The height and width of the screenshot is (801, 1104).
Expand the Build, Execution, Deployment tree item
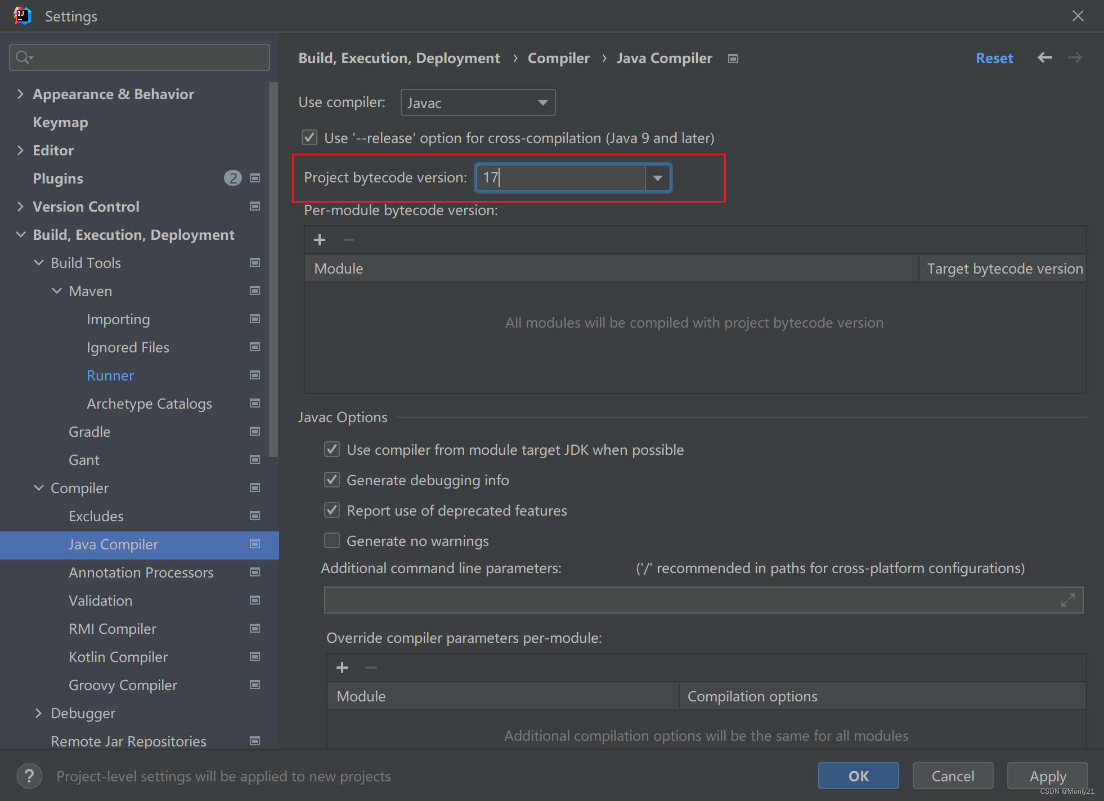(x=19, y=235)
